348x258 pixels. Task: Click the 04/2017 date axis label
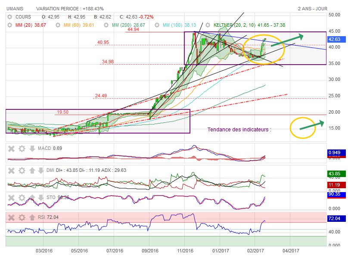(x=291, y=251)
